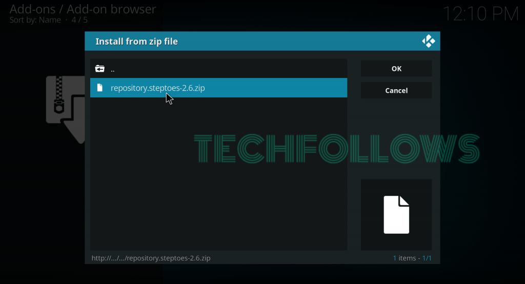Click the file icon beside repository.steptoes-2.6.zip
The image size is (525, 284).
pyautogui.click(x=99, y=88)
